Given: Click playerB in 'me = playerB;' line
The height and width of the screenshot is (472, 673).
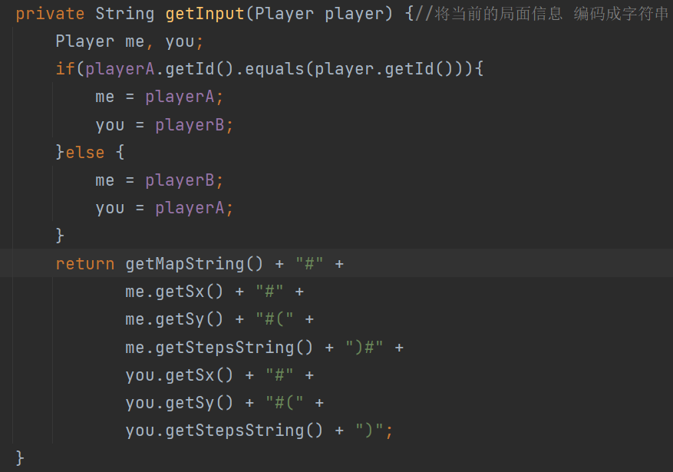Looking at the screenshot, I should (180, 180).
